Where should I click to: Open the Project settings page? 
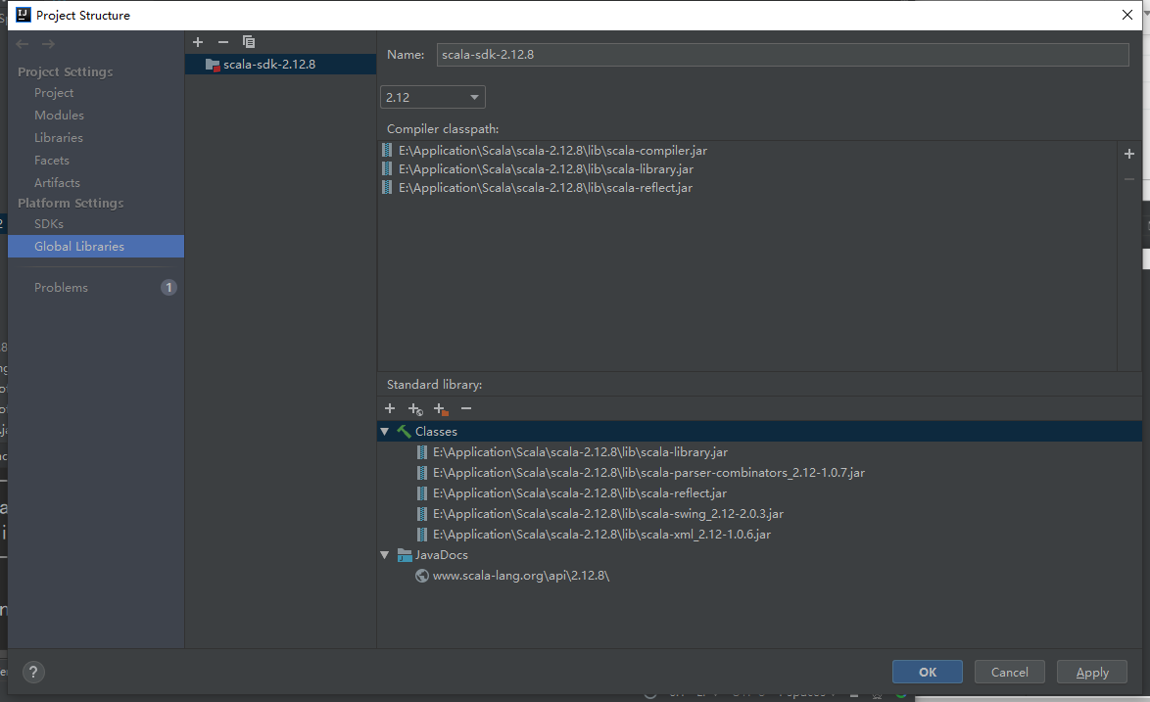coord(54,92)
